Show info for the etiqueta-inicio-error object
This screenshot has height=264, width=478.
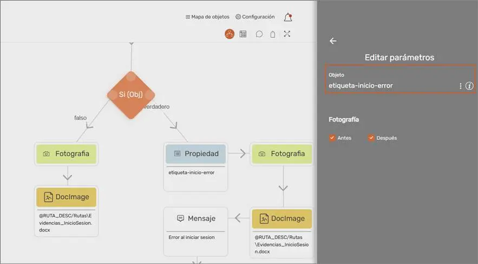(469, 86)
